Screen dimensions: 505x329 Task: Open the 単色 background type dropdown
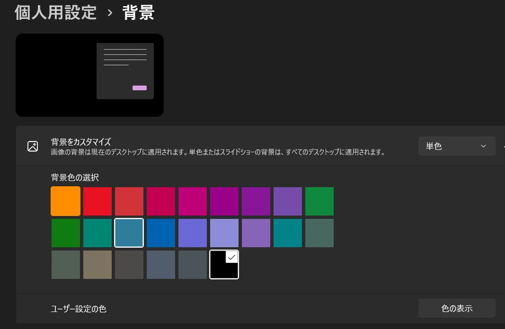456,146
